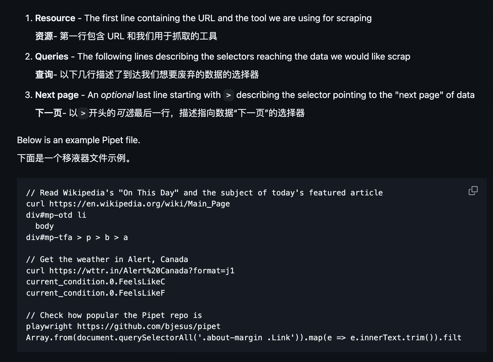Click the Wikipedia Main_Page curl URL line
The image size is (493, 362).
coord(128,204)
